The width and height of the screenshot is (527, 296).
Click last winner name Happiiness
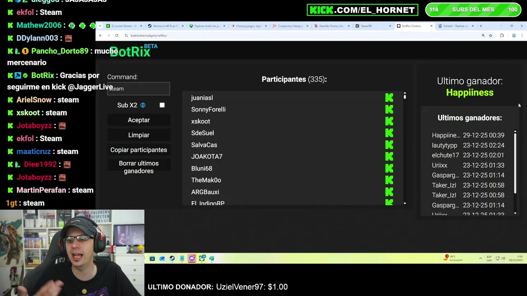pyautogui.click(x=470, y=92)
